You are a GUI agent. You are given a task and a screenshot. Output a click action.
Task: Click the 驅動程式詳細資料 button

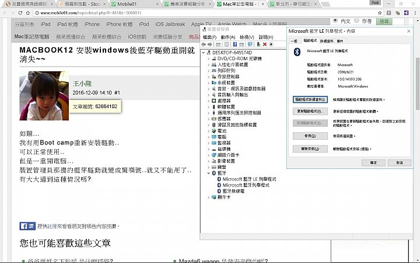[x=310, y=99]
